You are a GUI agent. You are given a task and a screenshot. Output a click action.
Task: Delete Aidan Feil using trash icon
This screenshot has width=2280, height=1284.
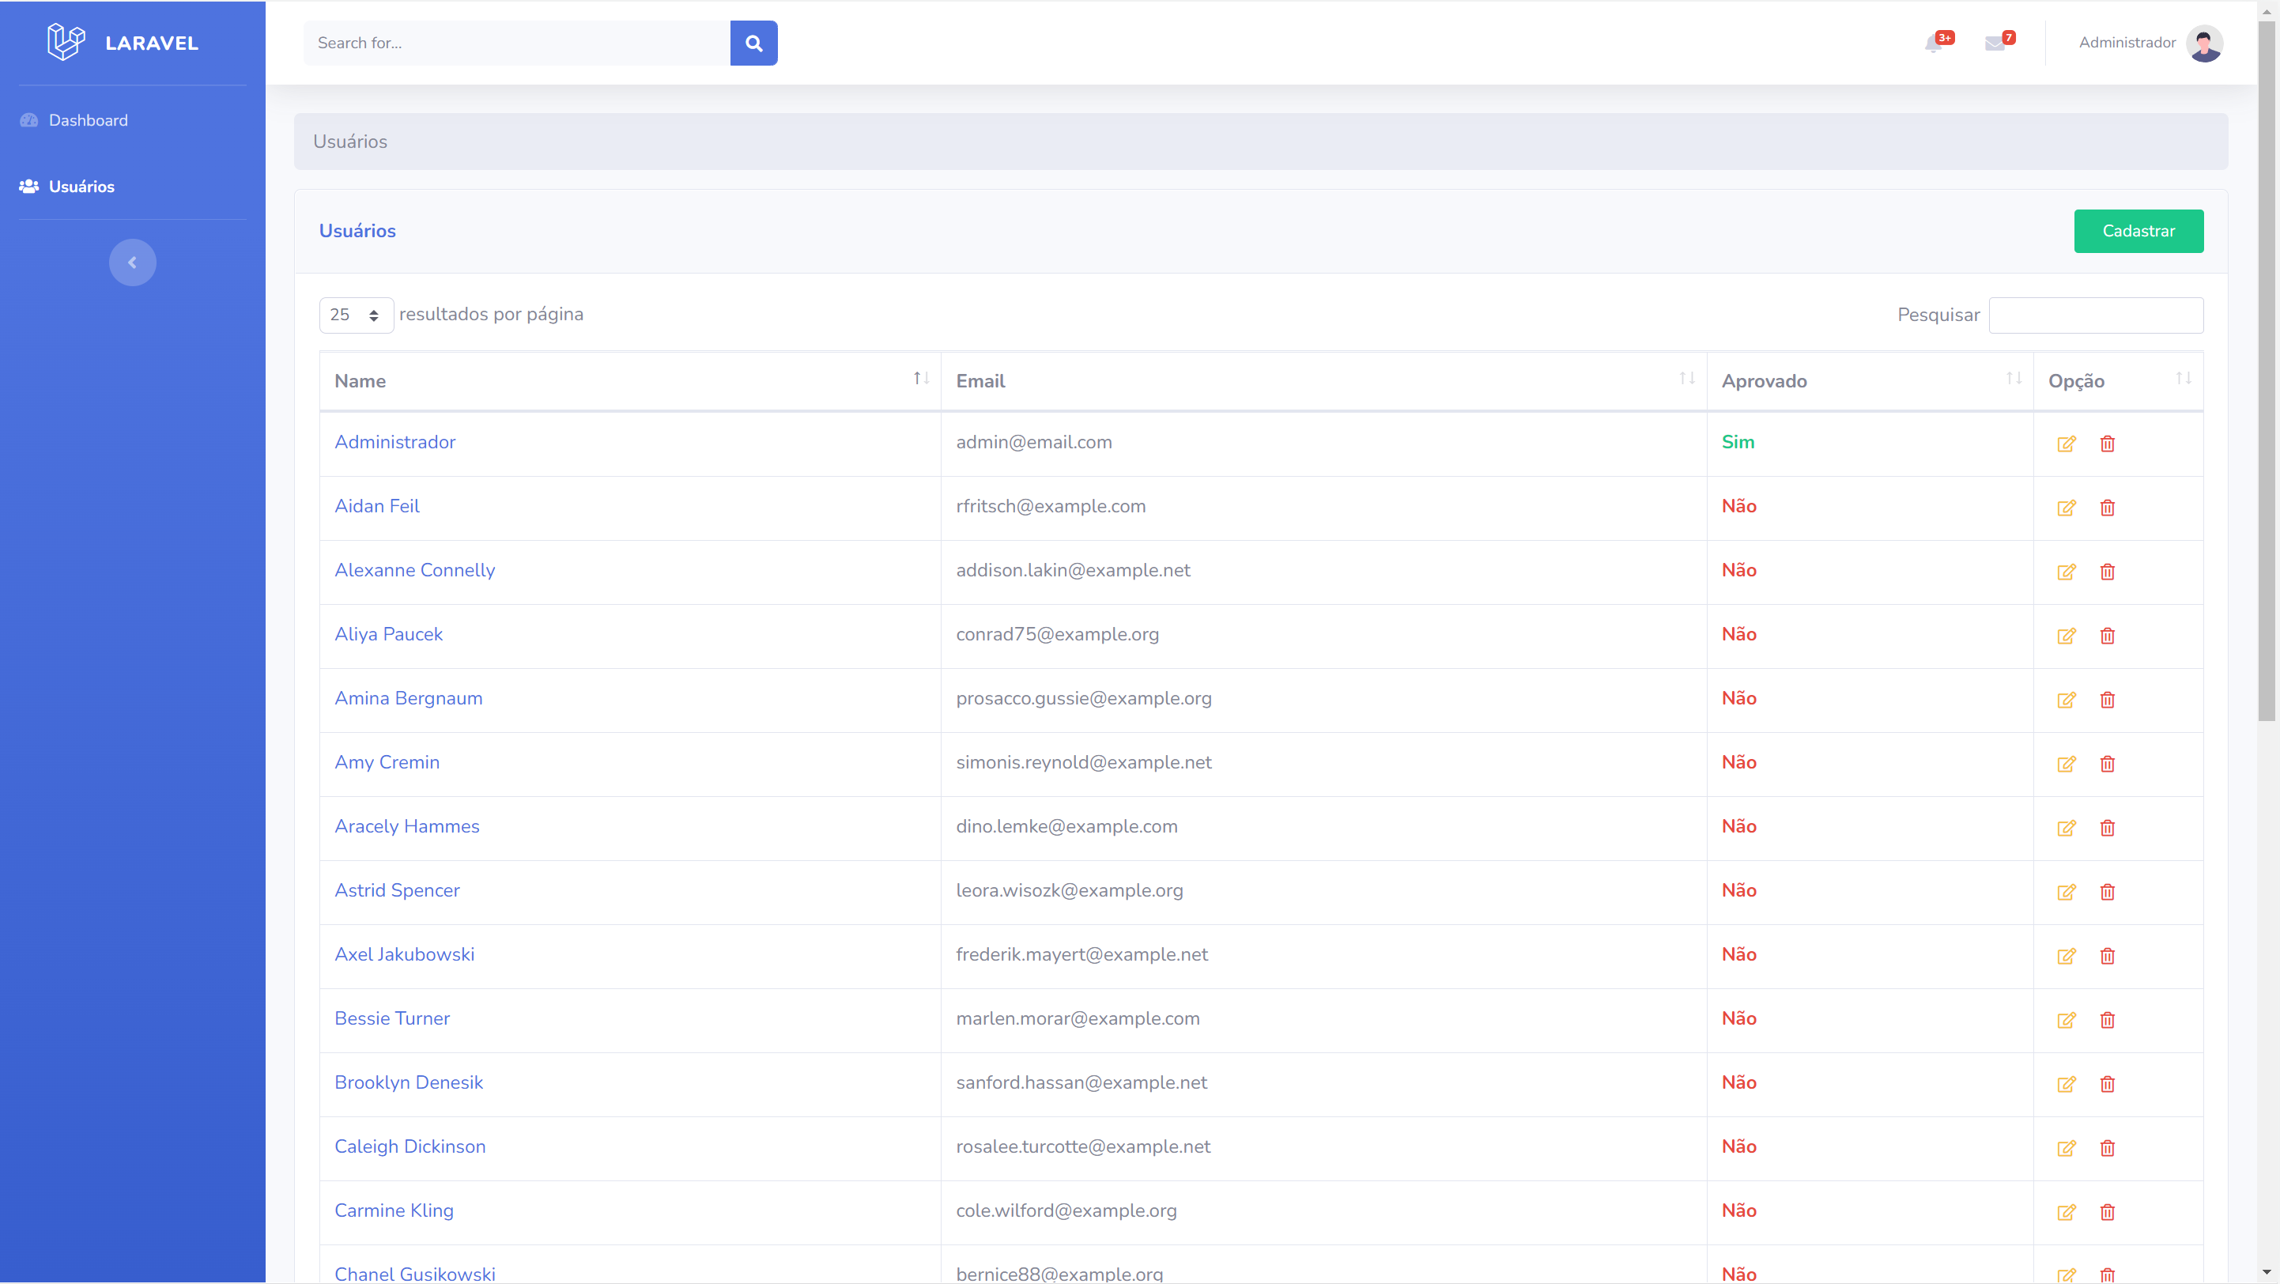pyautogui.click(x=2108, y=508)
